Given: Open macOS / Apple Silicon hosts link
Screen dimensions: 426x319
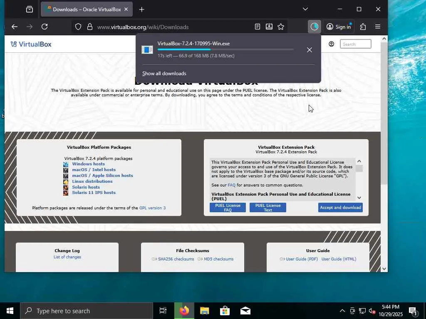Looking at the screenshot, I should pos(102,176).
